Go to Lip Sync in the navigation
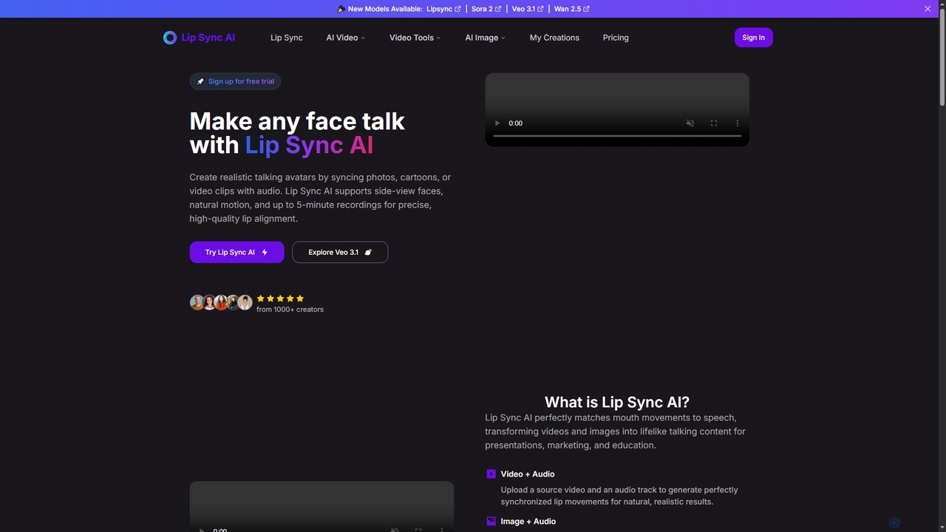This screenshot has width=946, height=532. tap(287, 38)
